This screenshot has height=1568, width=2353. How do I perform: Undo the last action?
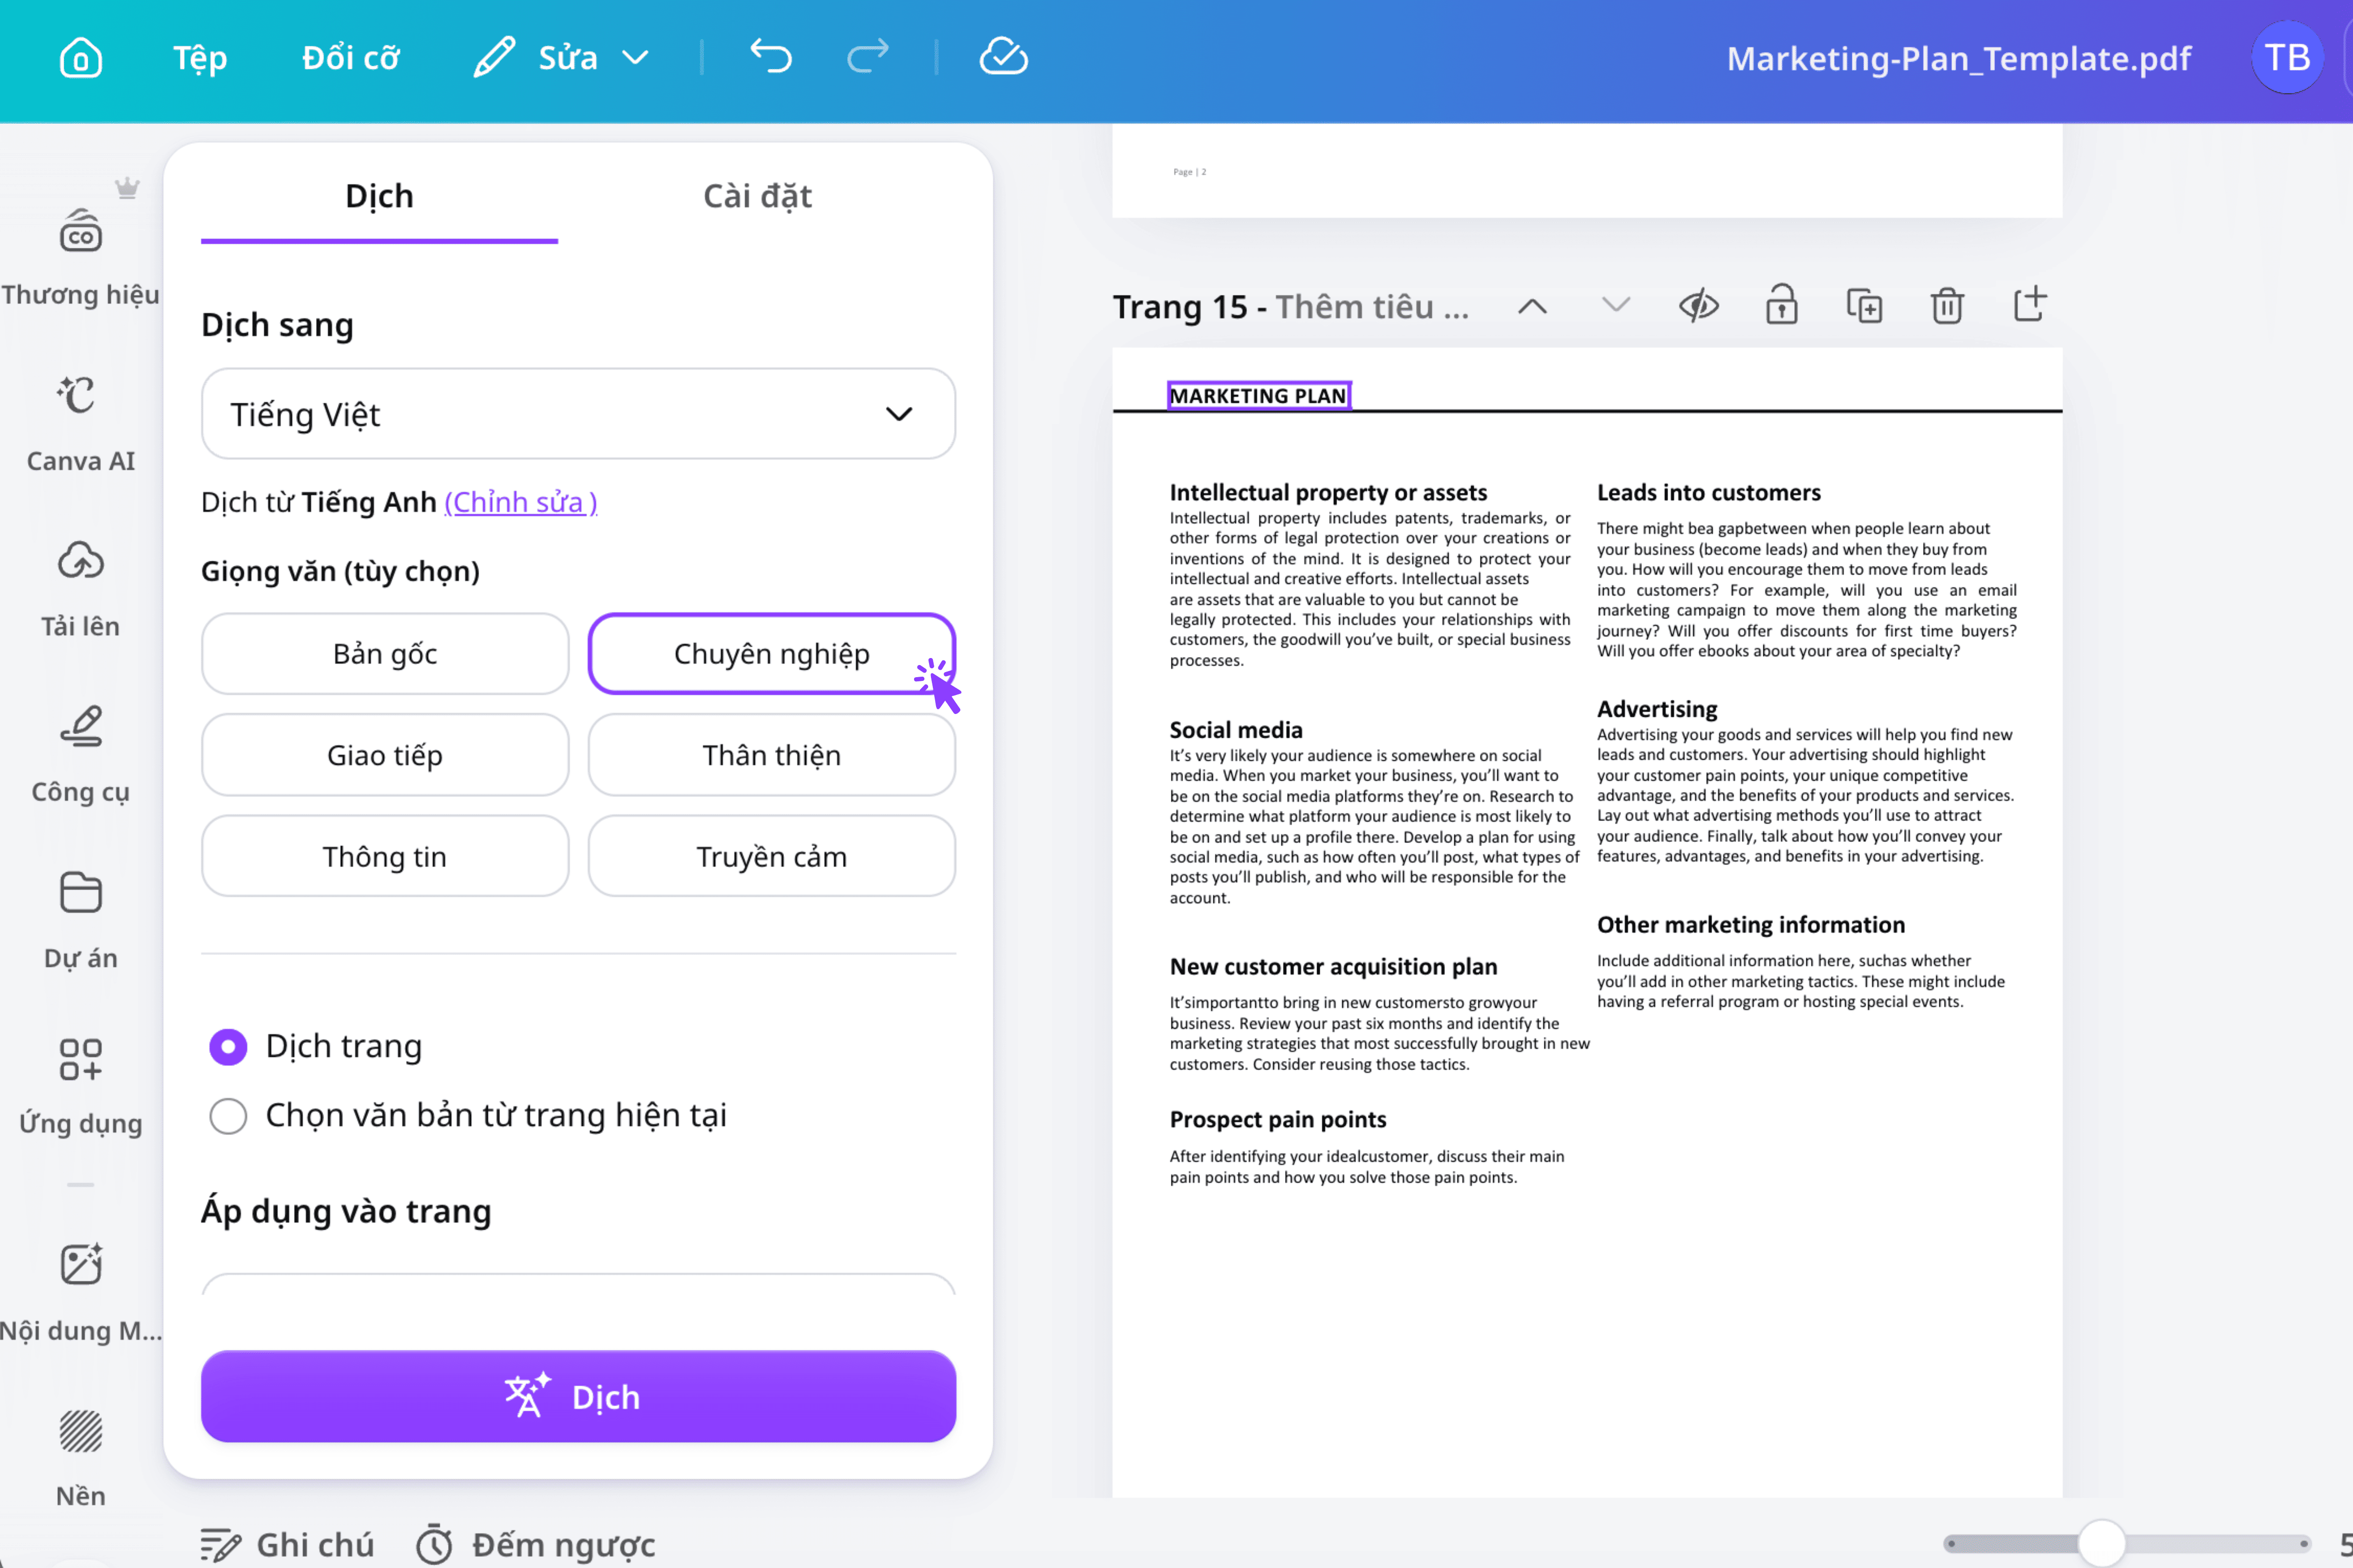(770, 57)
